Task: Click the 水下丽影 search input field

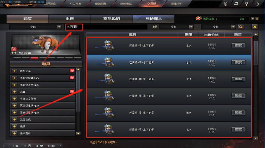Action: point(107,27)
